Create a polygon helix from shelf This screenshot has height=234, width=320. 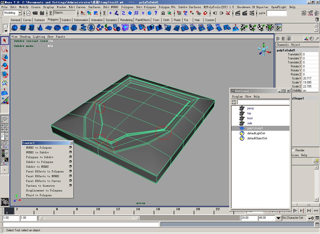(83, 28)
